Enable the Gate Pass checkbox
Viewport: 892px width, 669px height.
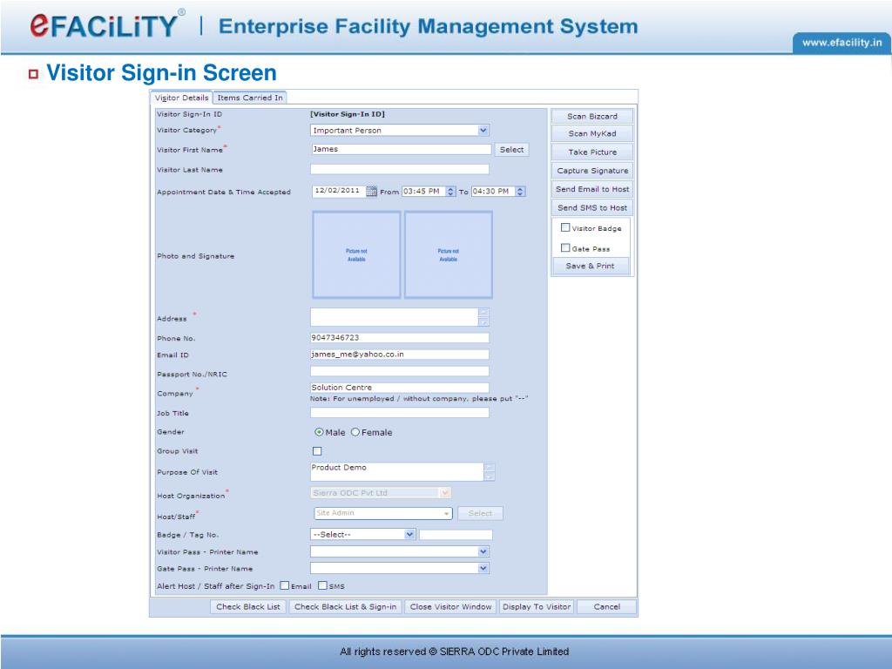coord(565,248)
